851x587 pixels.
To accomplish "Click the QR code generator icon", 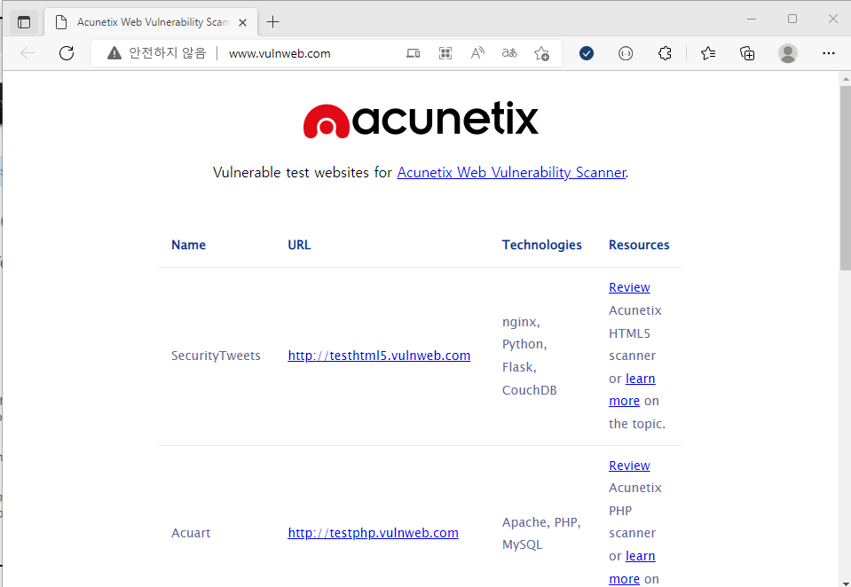I will click(445, 53).
